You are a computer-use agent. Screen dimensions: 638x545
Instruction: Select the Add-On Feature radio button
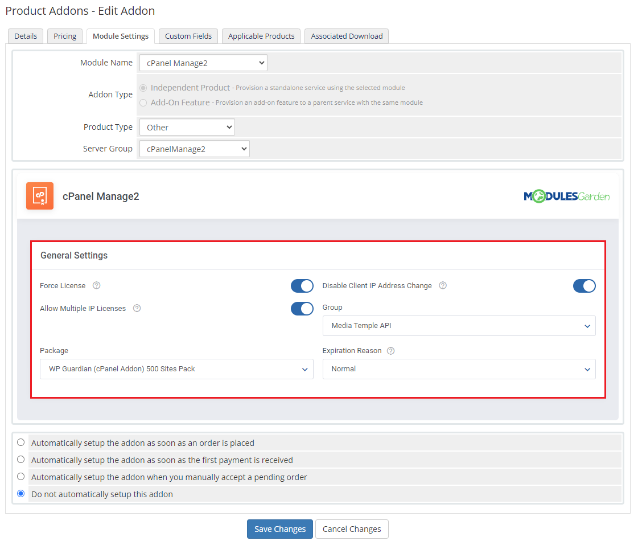143,103
